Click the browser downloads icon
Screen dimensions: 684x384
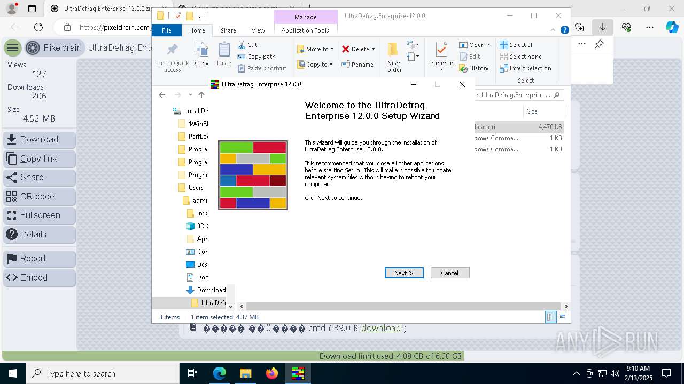(x=602, y=27)
